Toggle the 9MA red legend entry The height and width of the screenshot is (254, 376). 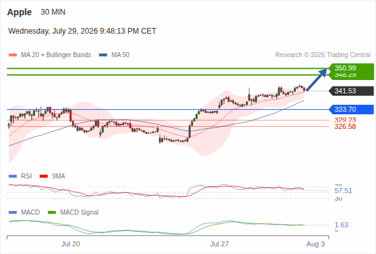click(52, 177)
